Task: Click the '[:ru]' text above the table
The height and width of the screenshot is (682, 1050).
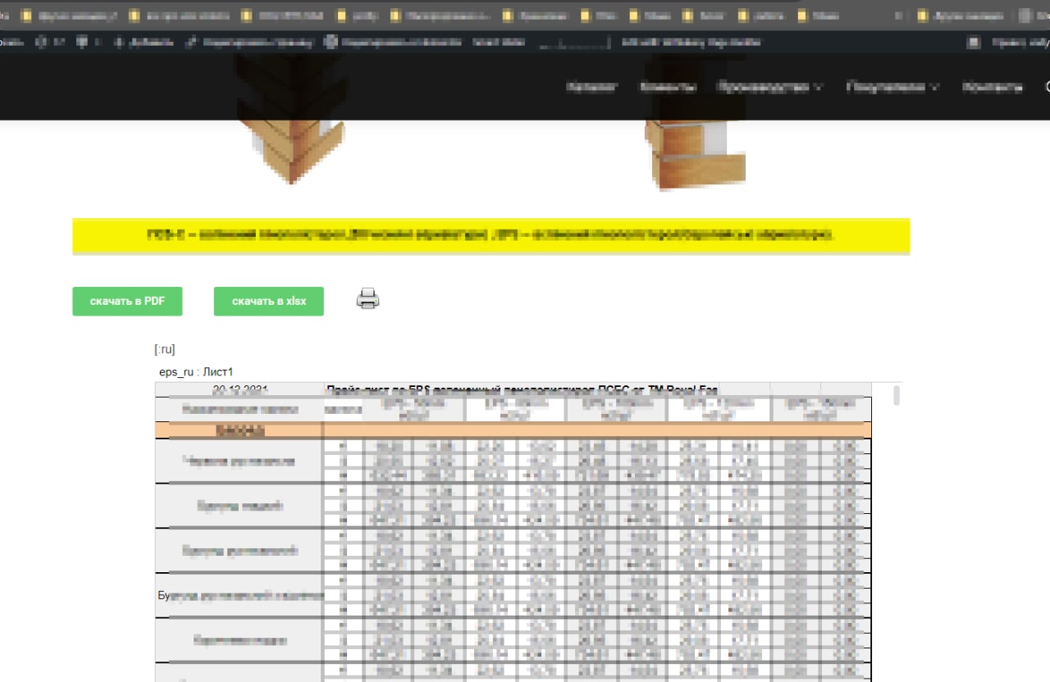Action: 164,350
